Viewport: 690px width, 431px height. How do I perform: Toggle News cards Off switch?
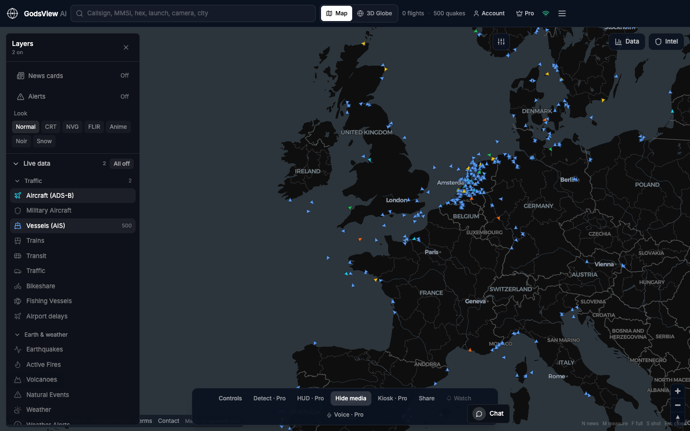[x=125, y=76]
